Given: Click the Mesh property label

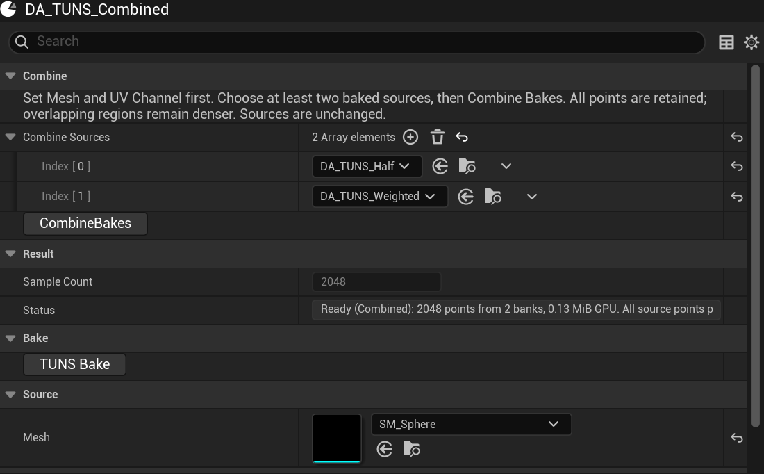Looking at the screenshot, I should pos(37,437).
